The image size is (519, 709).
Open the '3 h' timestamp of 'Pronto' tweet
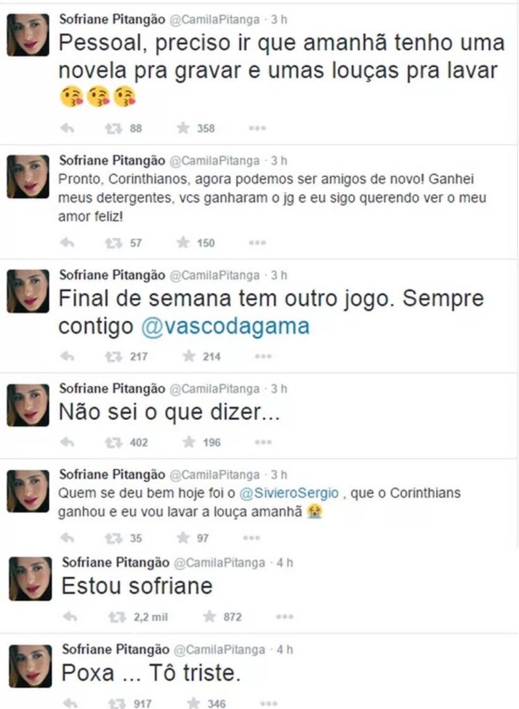tap(279, 161)
